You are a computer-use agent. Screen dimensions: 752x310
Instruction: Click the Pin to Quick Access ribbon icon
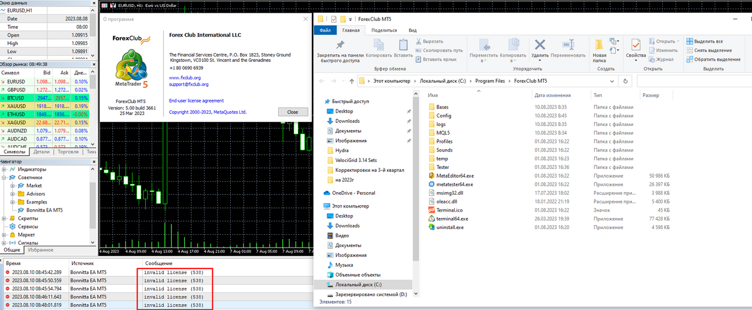pos(340,45)
